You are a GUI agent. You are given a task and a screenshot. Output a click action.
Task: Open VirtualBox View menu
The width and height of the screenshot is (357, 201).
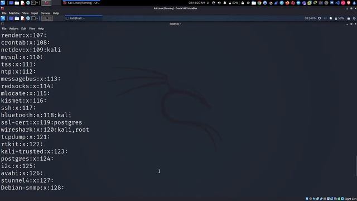point(25,13)
